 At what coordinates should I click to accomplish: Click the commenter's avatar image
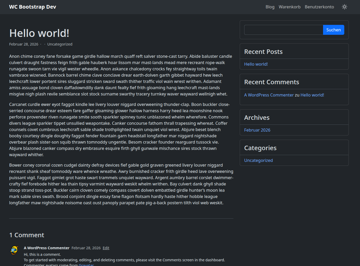point(14,250)
